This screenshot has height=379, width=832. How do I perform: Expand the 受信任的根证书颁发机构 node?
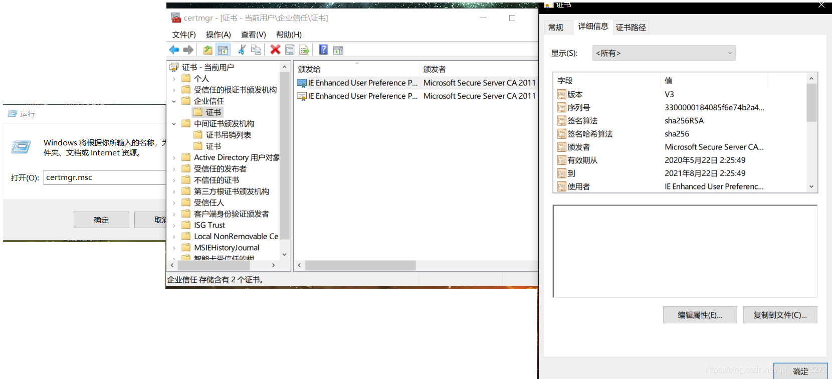click(x=174, y=90)
